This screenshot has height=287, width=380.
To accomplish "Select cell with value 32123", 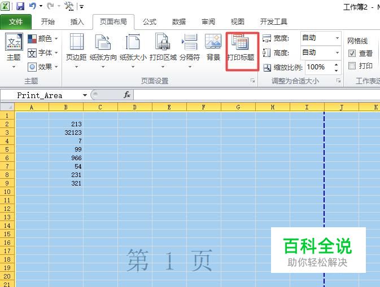I will pyautogui.click(x=66, y=133).
